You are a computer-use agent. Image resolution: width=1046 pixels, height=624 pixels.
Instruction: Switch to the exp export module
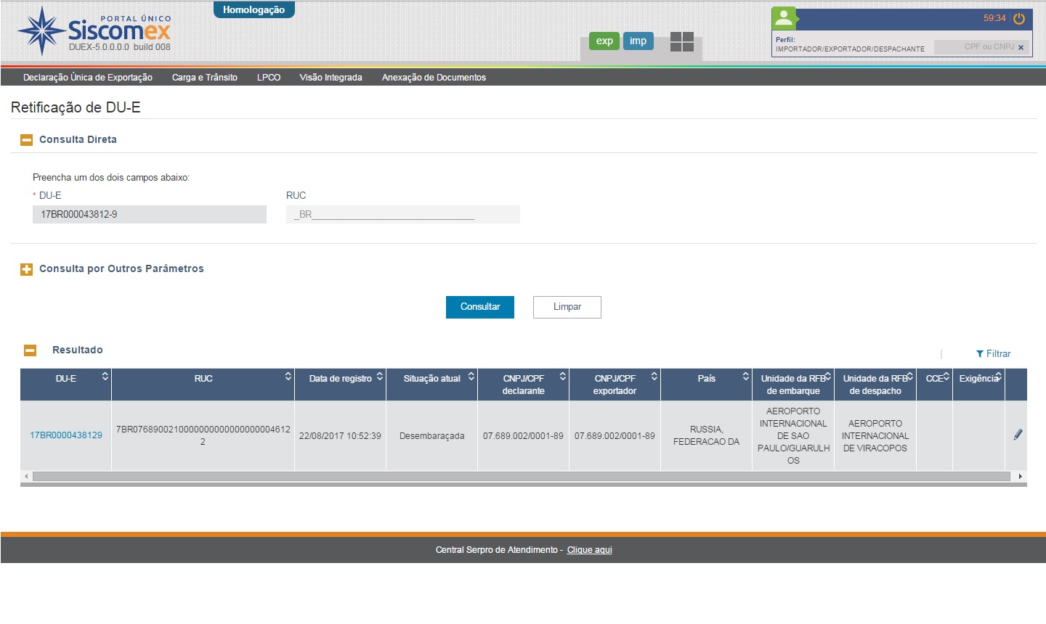604,41
